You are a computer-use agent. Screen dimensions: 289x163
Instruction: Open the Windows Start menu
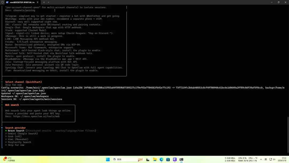(x=108, y=160)
